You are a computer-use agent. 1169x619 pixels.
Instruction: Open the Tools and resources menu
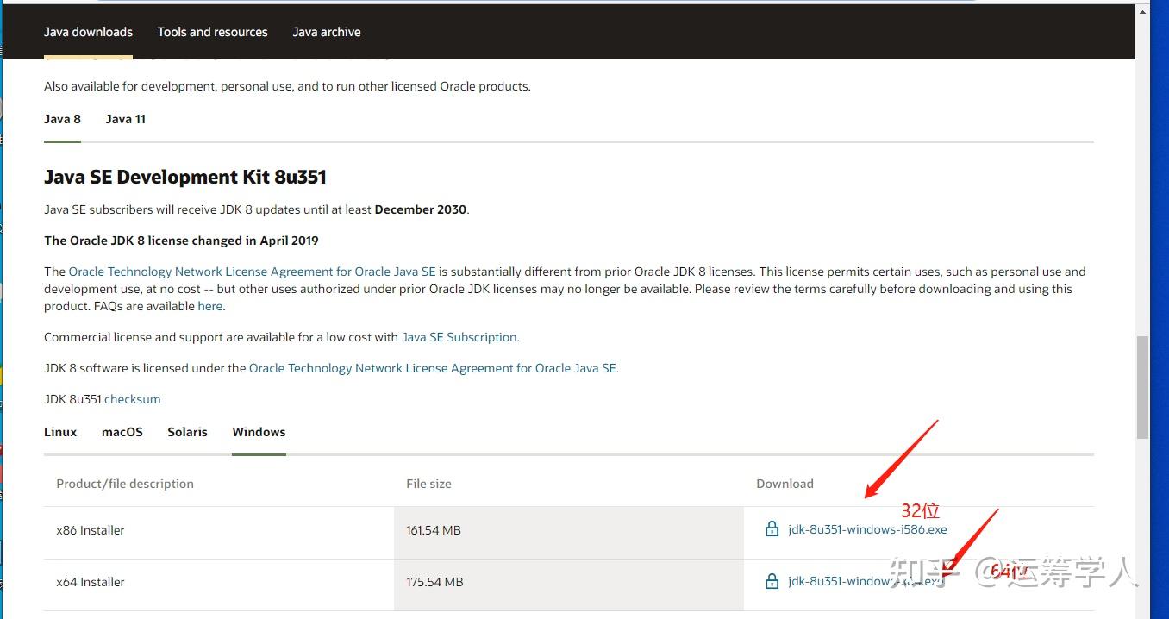[212, 32]
